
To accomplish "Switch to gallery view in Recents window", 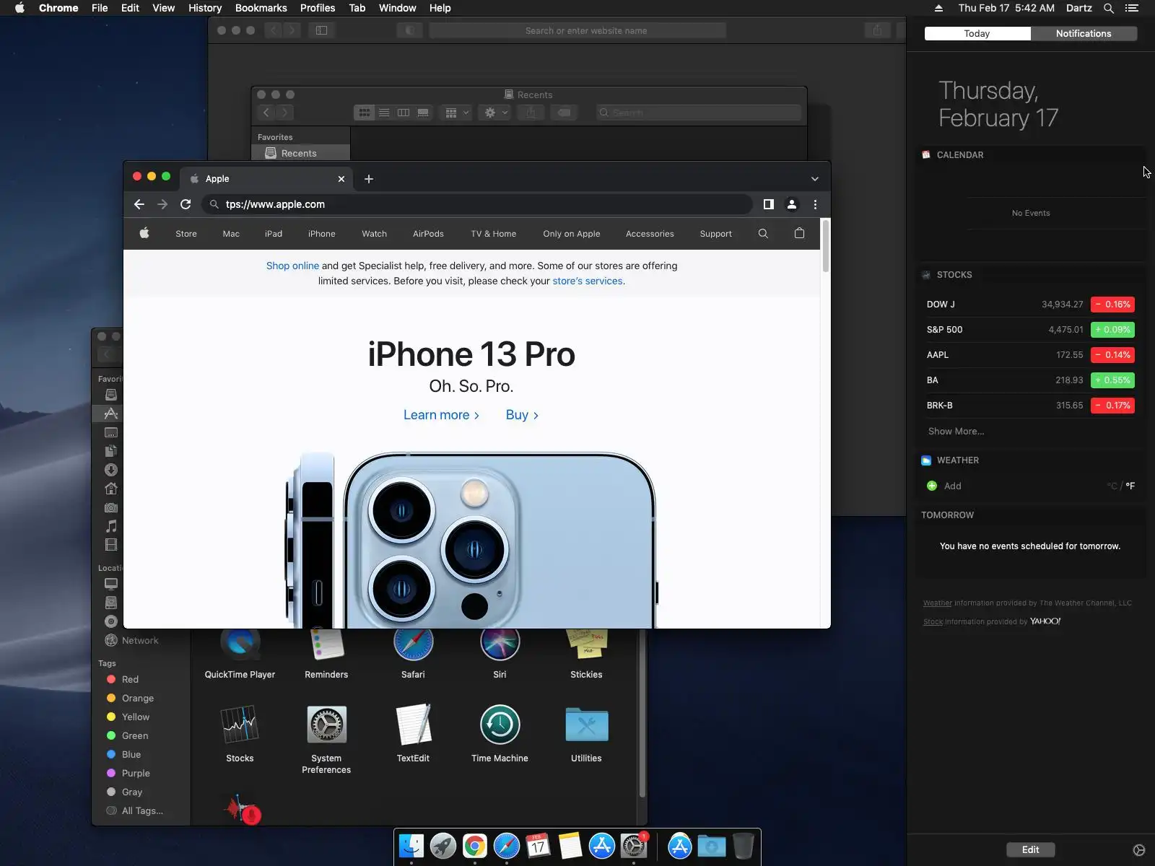I will pos(423,113).
